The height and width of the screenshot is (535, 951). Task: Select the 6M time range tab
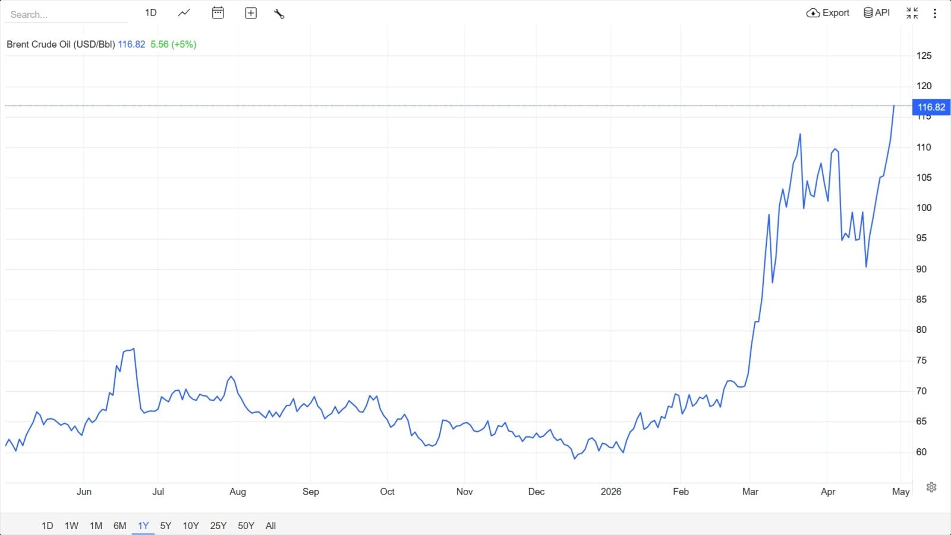pyautogui.click(x=120, y=525)
